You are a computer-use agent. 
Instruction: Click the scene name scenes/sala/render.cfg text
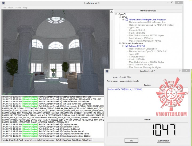129,81
